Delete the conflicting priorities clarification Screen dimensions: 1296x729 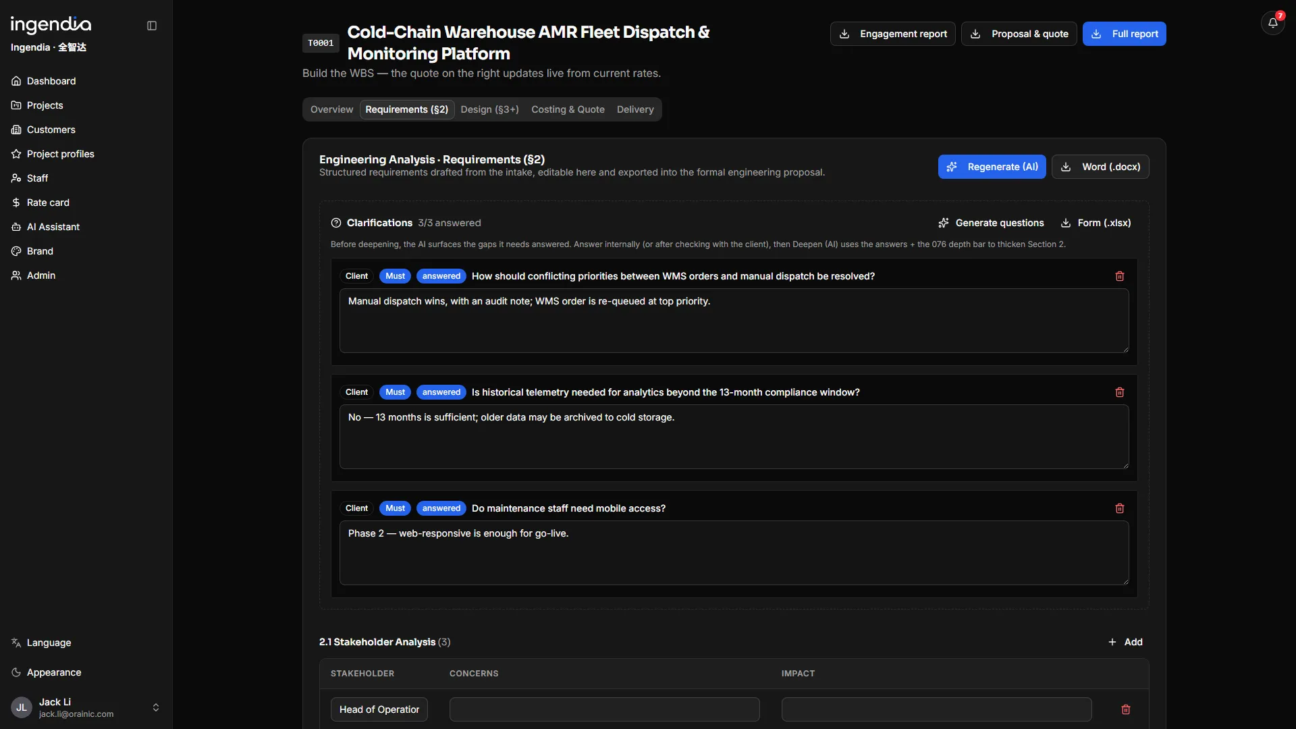[x=1120, y=276]
